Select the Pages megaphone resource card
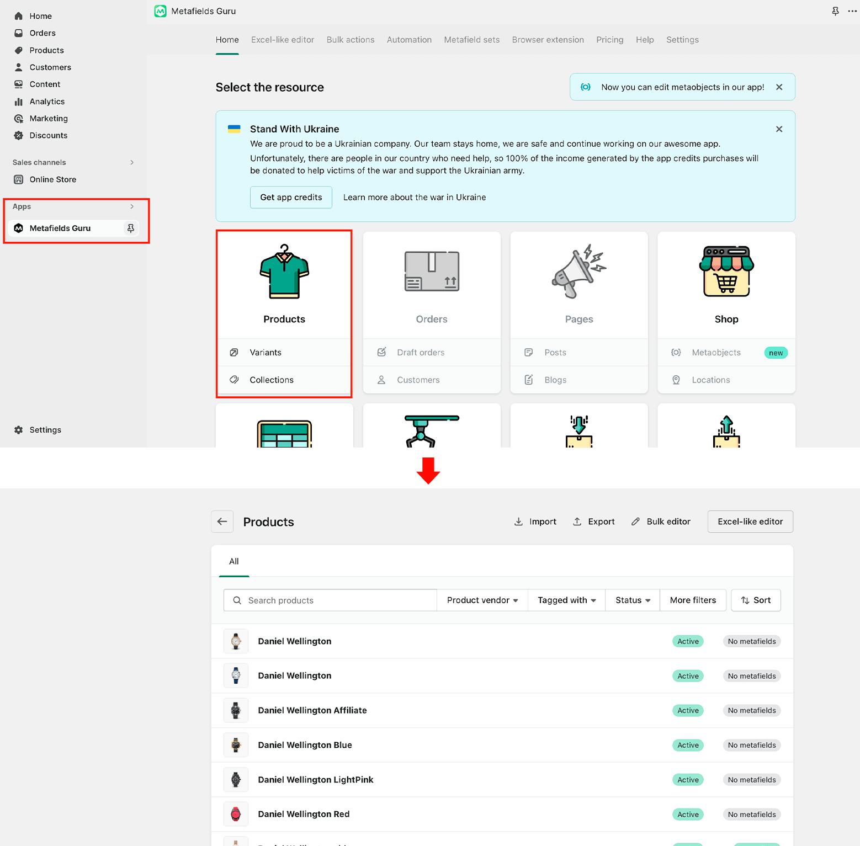The width and height of the screenshot is (860, 846). [579, 285]
